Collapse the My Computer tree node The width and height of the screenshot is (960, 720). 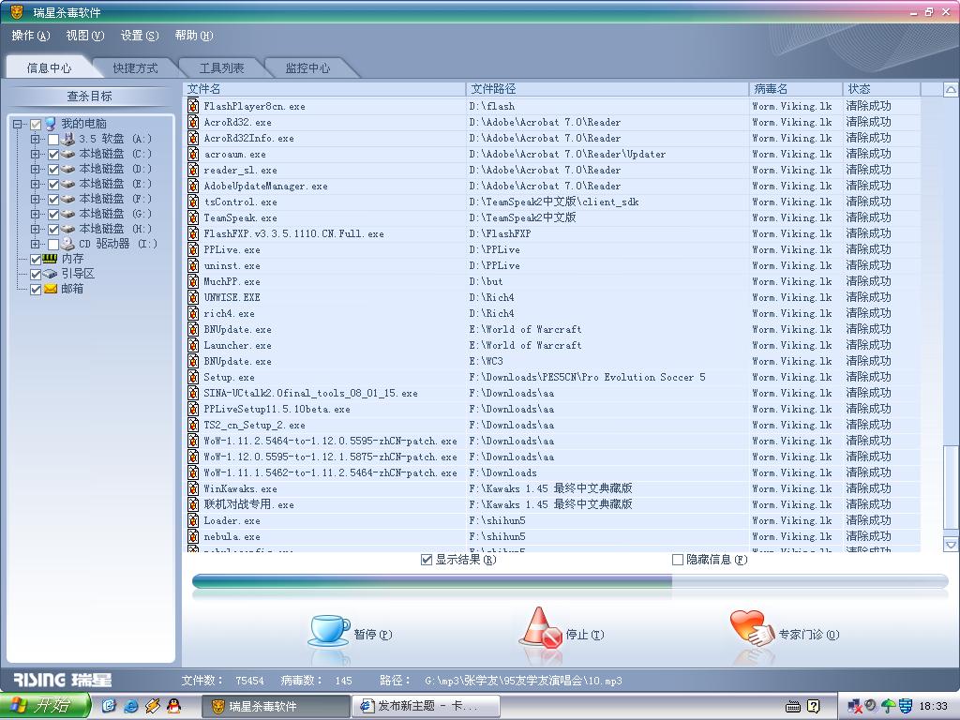coord(17,125)
